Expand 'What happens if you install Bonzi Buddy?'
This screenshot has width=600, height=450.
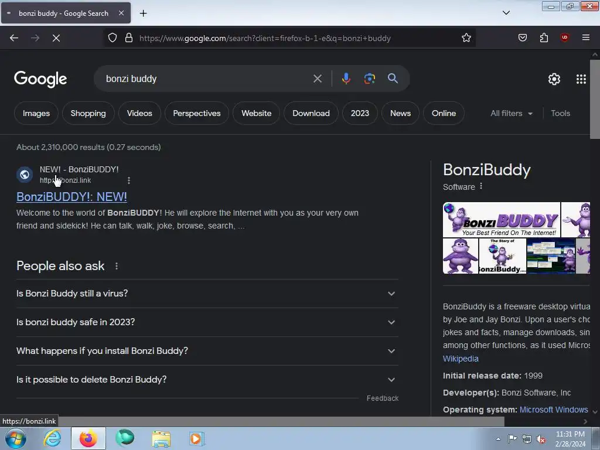point(207,351)
